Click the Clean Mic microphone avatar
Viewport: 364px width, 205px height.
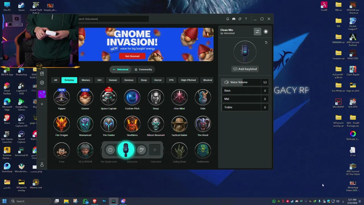click(245, 52)
